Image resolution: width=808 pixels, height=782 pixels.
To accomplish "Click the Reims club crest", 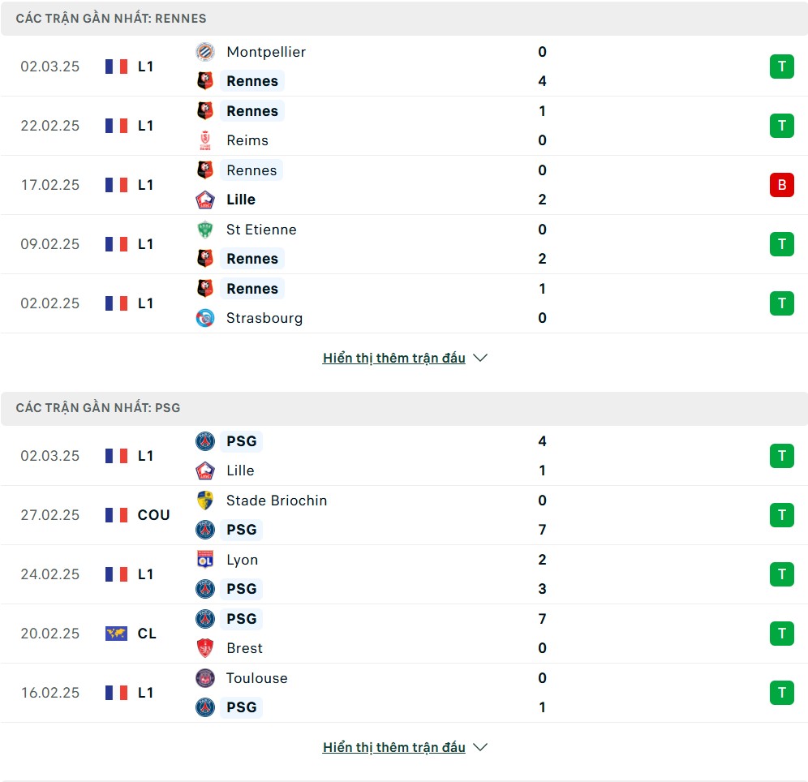I will [x=205, y=140].
